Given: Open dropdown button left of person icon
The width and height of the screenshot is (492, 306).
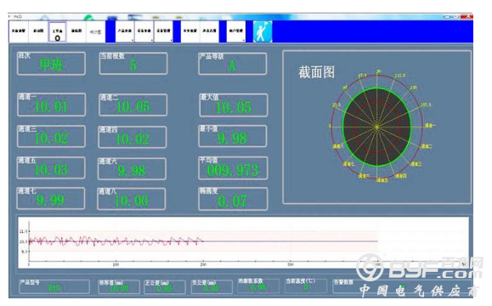Looking at the screenshot, I should click(236, 31).
